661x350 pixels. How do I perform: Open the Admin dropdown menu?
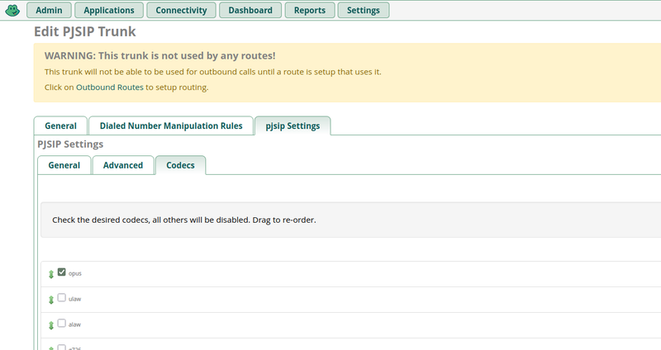point(49,11)
